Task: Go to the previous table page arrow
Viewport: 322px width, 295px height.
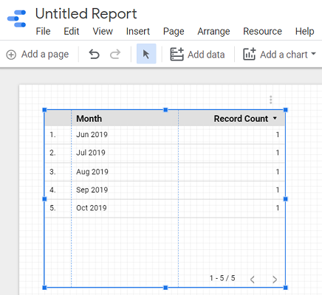Action: [x=252, y=280]
